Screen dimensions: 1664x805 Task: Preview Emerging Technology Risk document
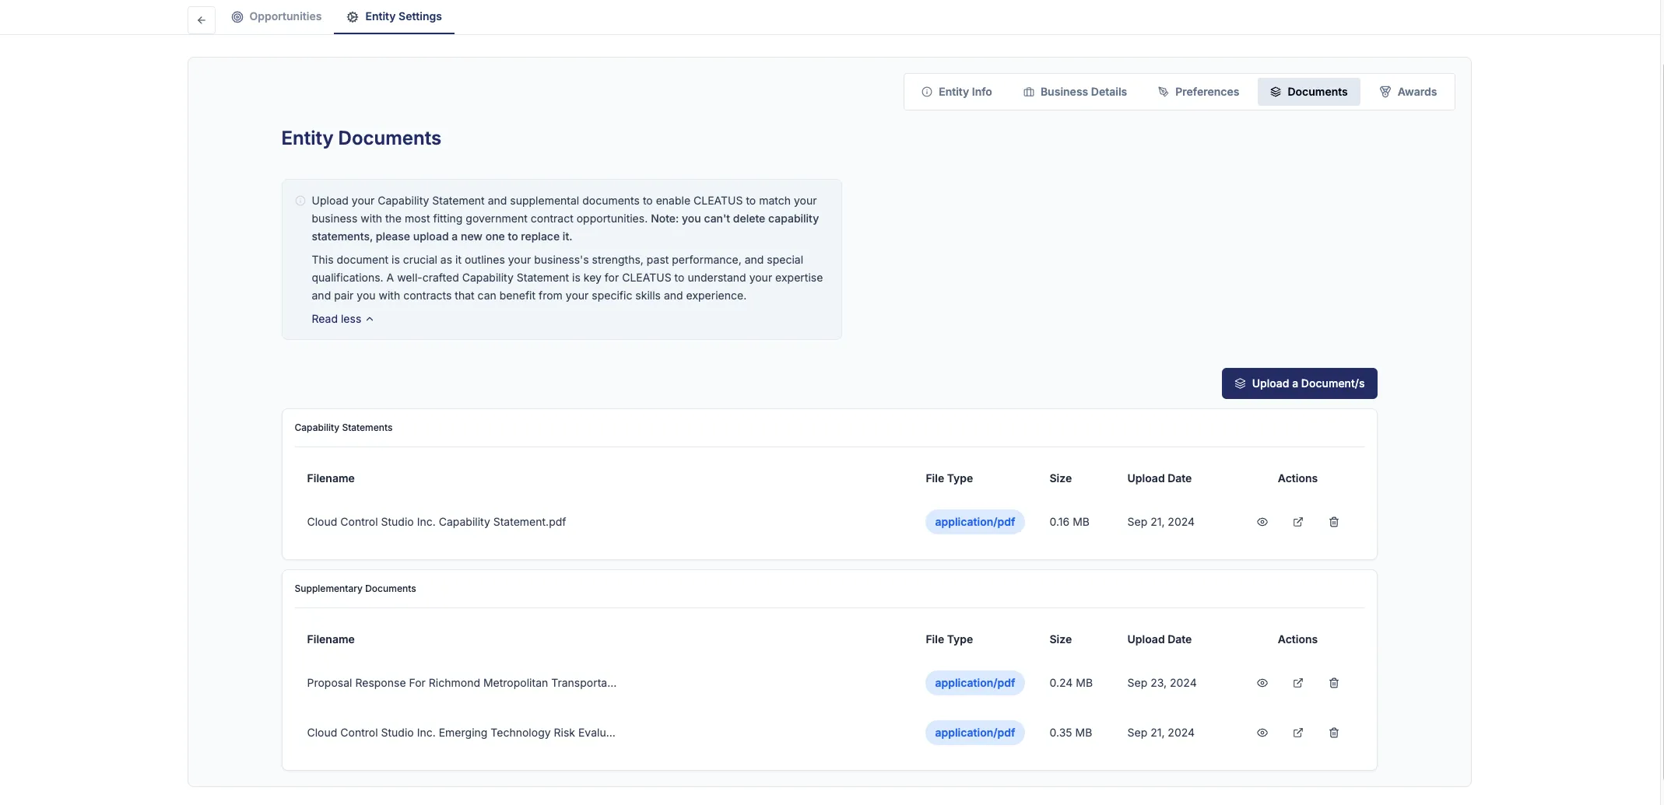pyautogui.click(x=1262, y=733)
